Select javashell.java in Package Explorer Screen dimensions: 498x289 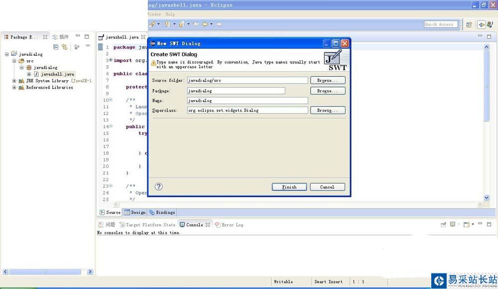click(x=57, y=74)
